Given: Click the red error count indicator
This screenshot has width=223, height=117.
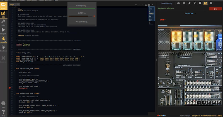Looking at the screenshot, I should tap(159, 116).
